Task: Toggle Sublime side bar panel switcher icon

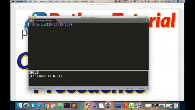Action: tap(30, 89)
